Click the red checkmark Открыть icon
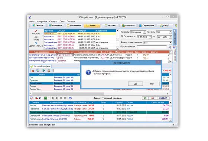The image size is (208, 141). (x=36, y=31)
